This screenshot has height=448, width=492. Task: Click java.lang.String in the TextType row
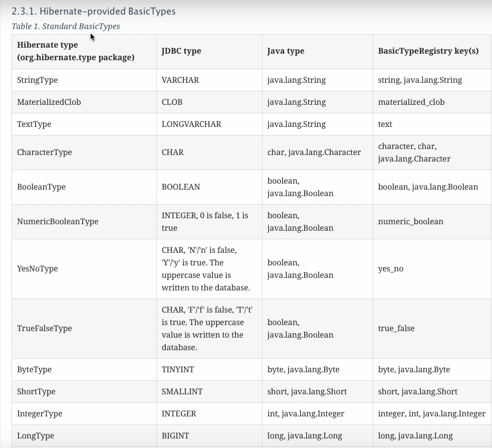coord(318,124)
